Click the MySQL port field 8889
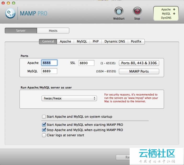The height and width of the screenshot is (165, 184). point(49,71)
